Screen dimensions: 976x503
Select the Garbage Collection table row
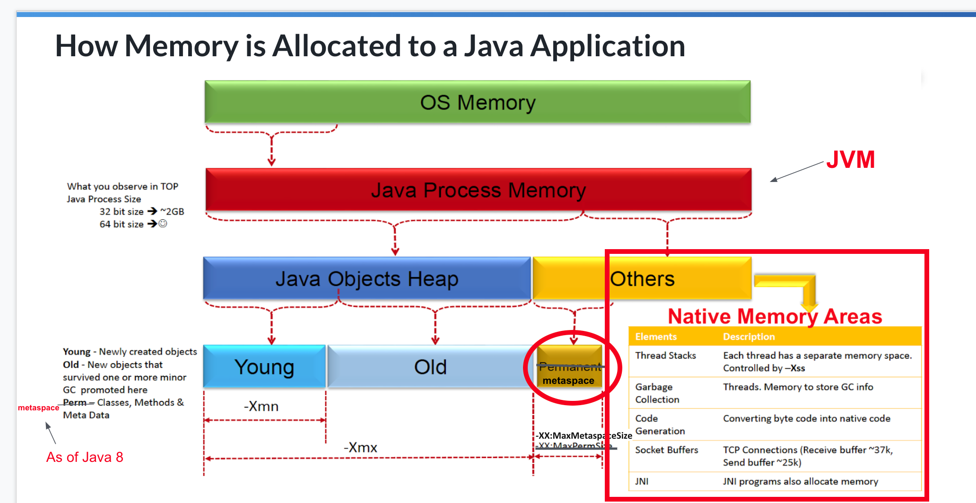(x=775, y=393)
